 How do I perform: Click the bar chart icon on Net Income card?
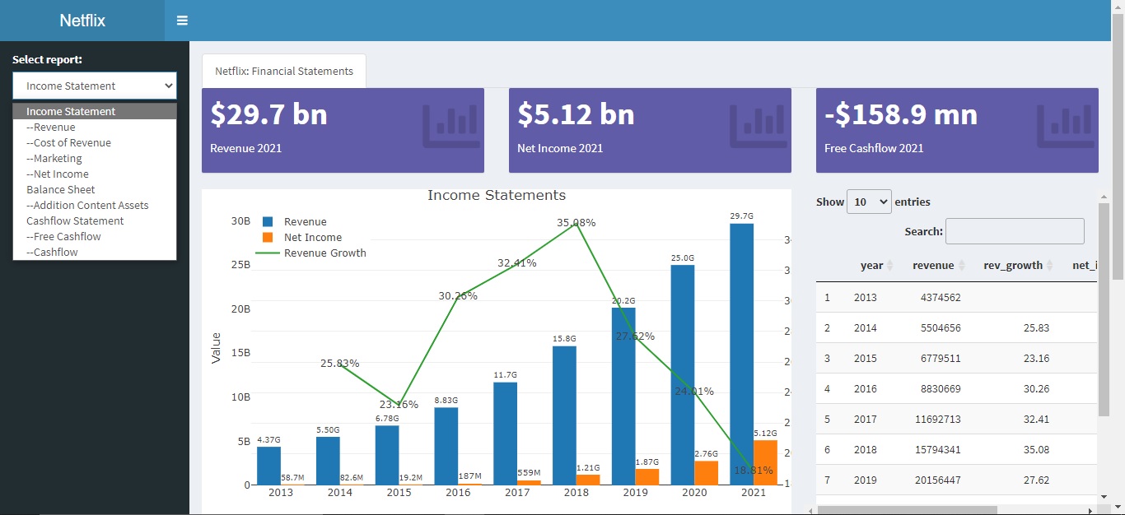coord(758,127)
